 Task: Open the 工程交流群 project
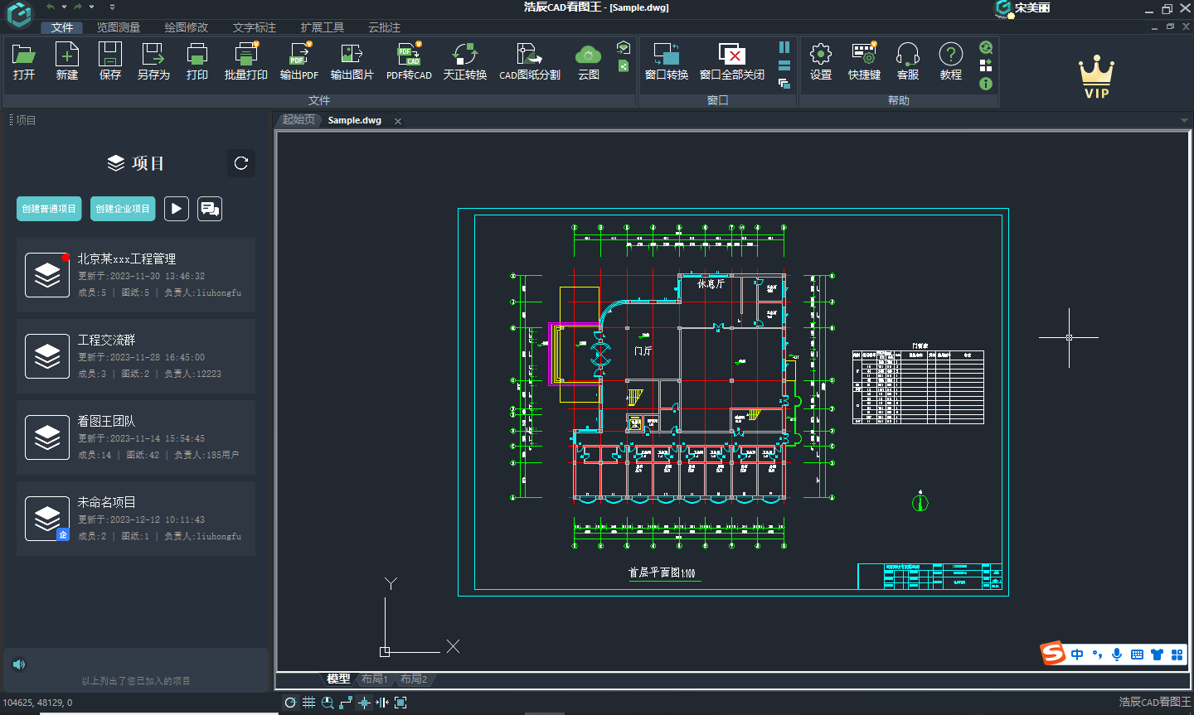click(136, 356)
